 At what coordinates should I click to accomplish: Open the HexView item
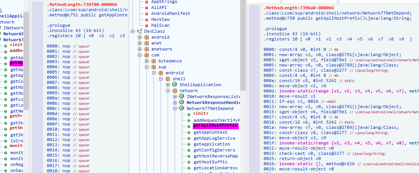160,19
